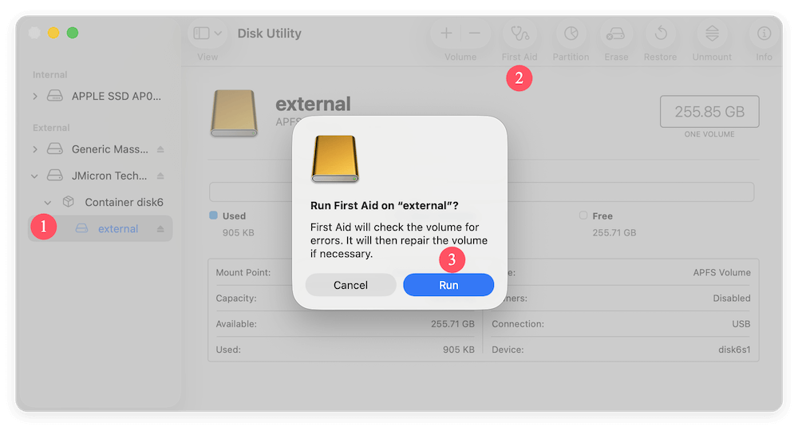Select the Erase toolbar icon
The image size is (798, 427).
[616, 34]
